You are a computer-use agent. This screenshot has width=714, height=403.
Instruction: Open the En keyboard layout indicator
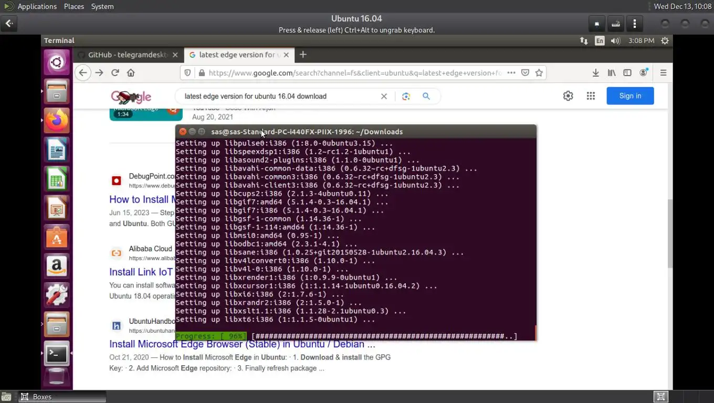[x=600, y=40]
